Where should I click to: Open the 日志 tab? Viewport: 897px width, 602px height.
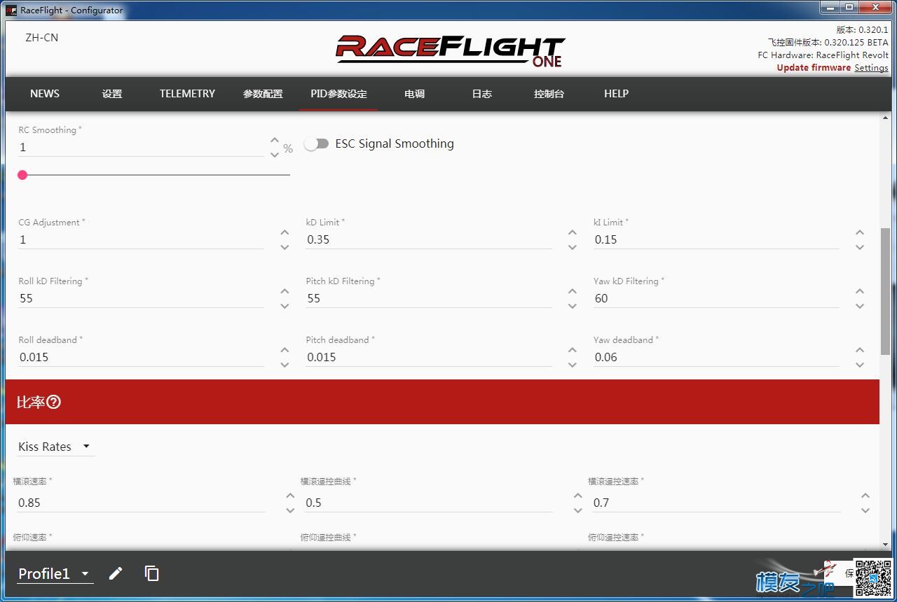tap(481, 94)
